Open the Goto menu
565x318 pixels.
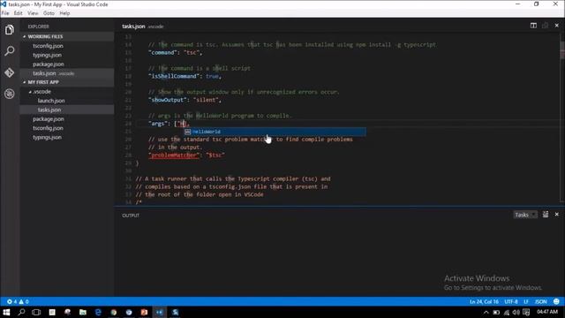point(49,13)
